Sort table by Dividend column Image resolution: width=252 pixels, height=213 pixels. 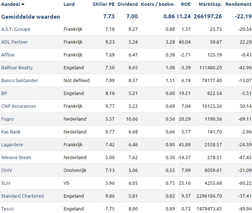point(127,4)
